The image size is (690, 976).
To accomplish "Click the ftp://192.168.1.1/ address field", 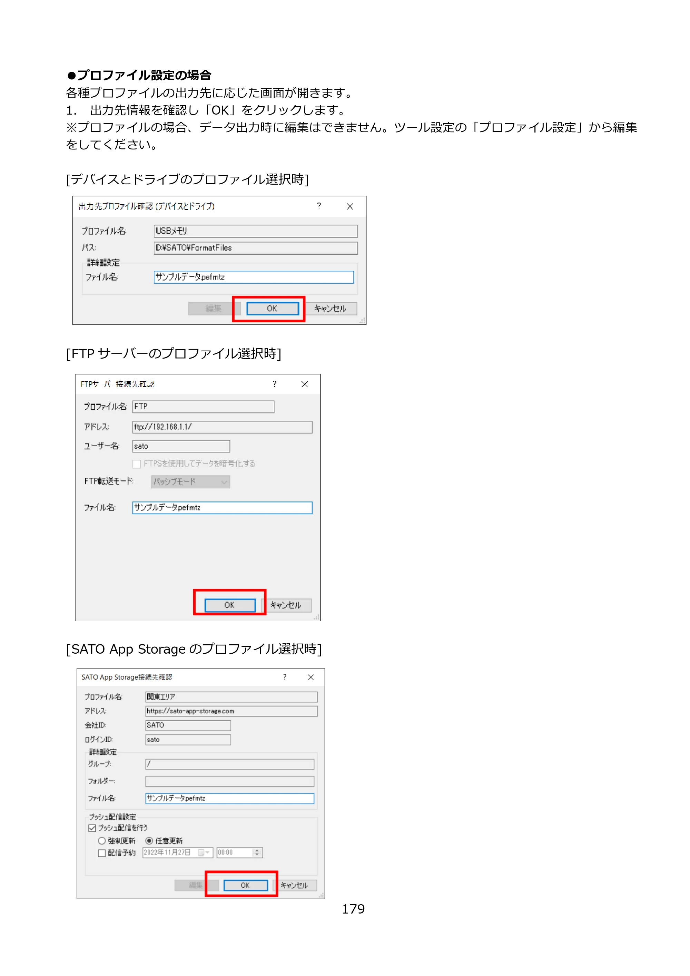I will [x=222, y=427].
